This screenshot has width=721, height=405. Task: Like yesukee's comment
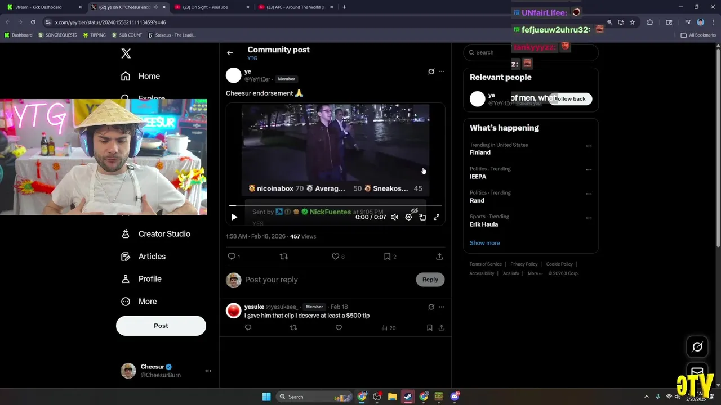[x=339, y=327]
